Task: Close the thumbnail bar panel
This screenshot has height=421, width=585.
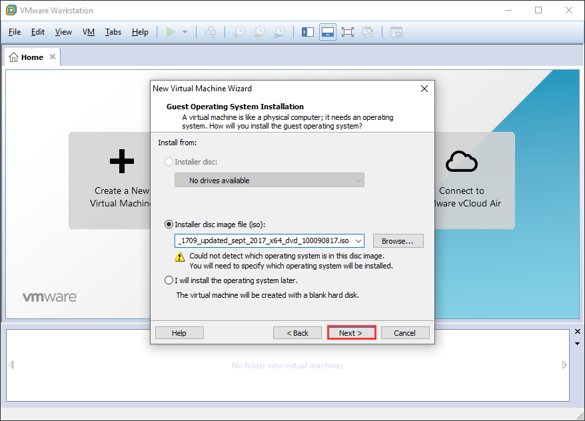Action: click(x=578, y=332)
